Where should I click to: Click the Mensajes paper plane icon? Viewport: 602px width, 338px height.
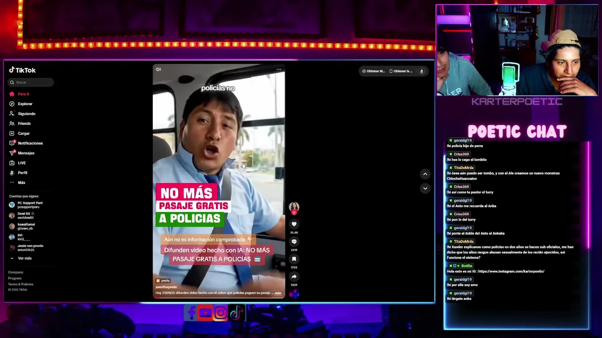[12, 153]
